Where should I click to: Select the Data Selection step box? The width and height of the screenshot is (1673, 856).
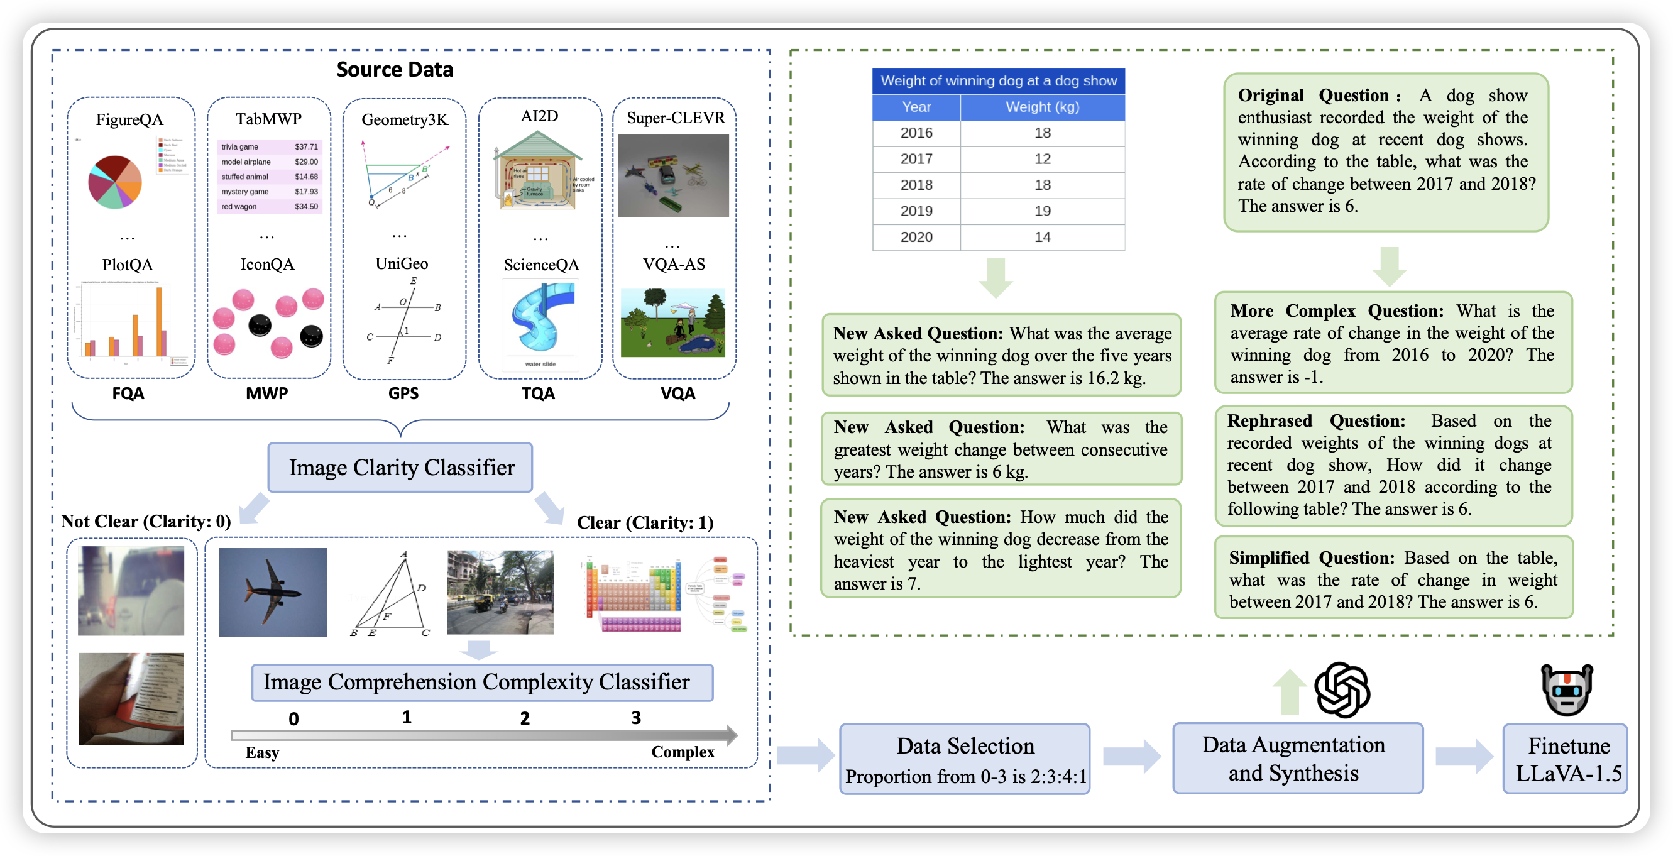[965, 759]
